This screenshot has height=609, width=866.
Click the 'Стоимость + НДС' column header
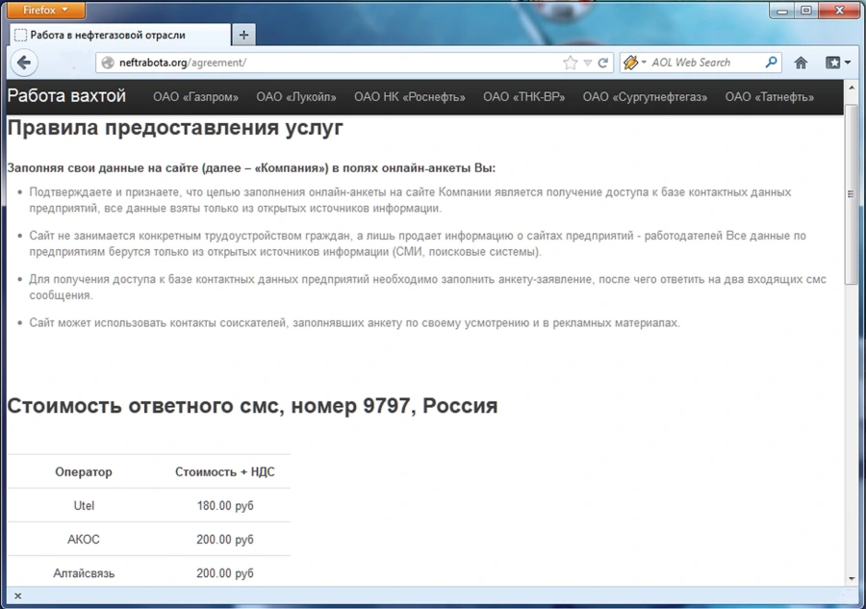(225, 472)
